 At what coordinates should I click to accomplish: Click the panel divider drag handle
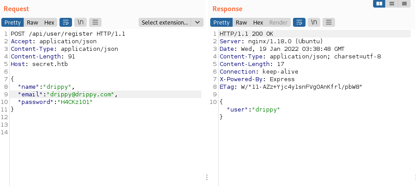point(207,177)
